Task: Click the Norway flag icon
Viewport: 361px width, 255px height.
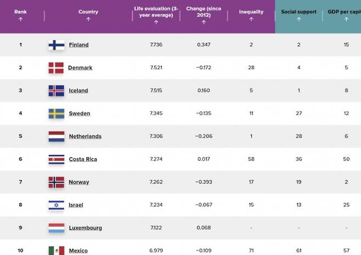Action: (x=56, y=182)
